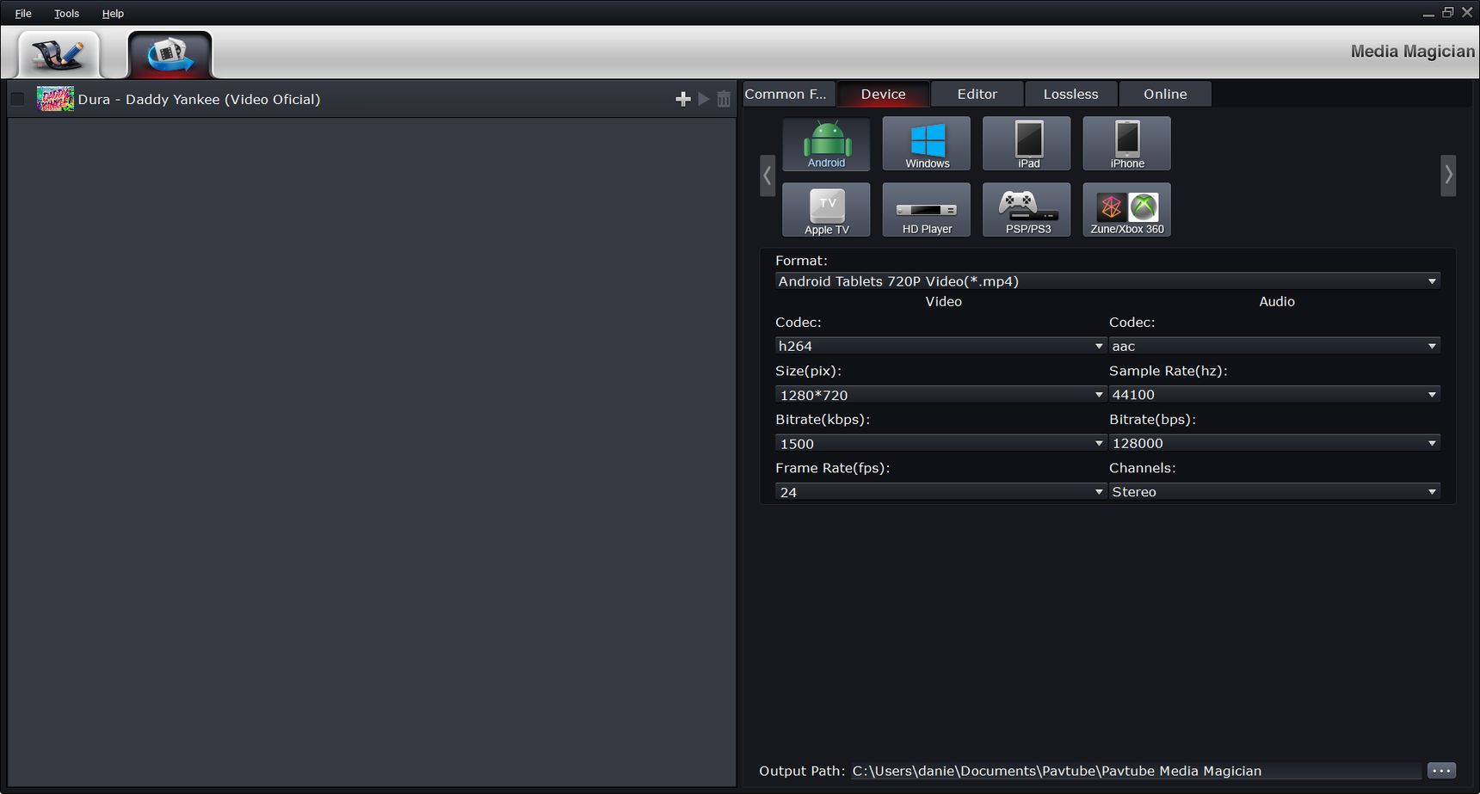Delete the video with the trash icon
Viewport: 1480px width, 794px height.
pyautogui.click(x=724, y=99)
